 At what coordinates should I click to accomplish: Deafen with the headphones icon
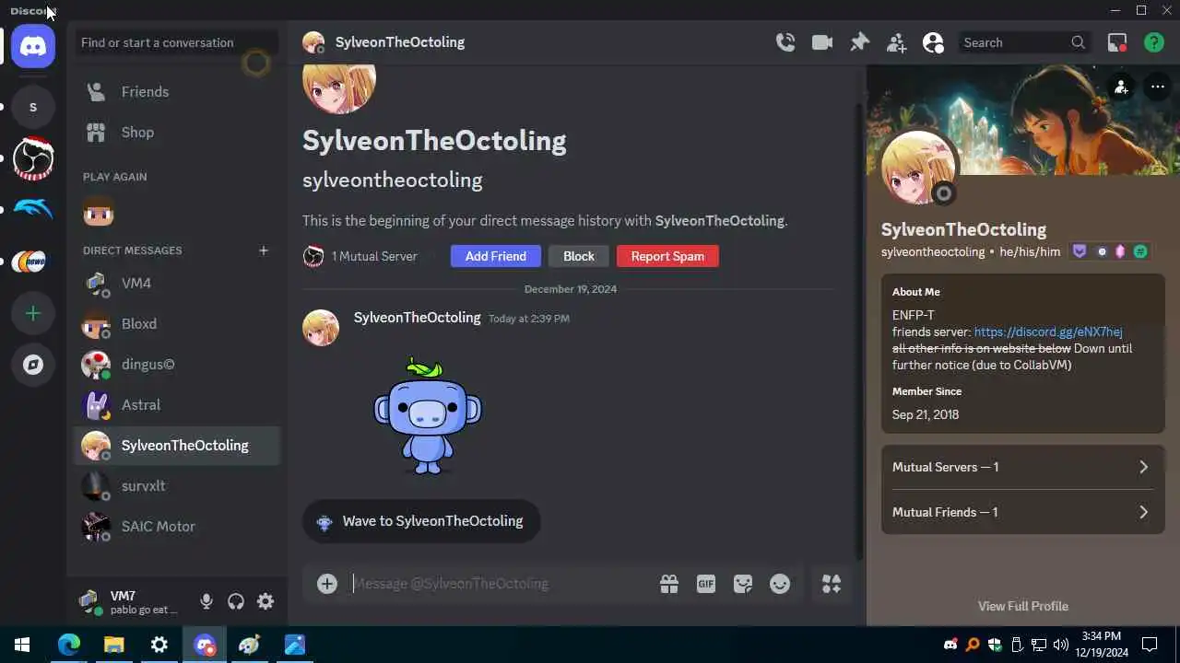[x=236, y=601]
